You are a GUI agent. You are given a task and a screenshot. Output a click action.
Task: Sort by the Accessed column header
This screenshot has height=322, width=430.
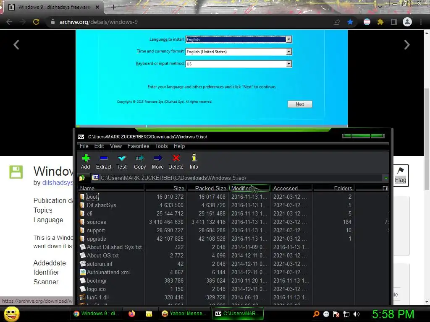291,188
